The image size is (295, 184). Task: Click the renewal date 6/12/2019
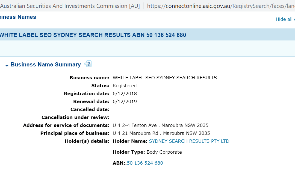pyautogui.click(x=125, y=101)
